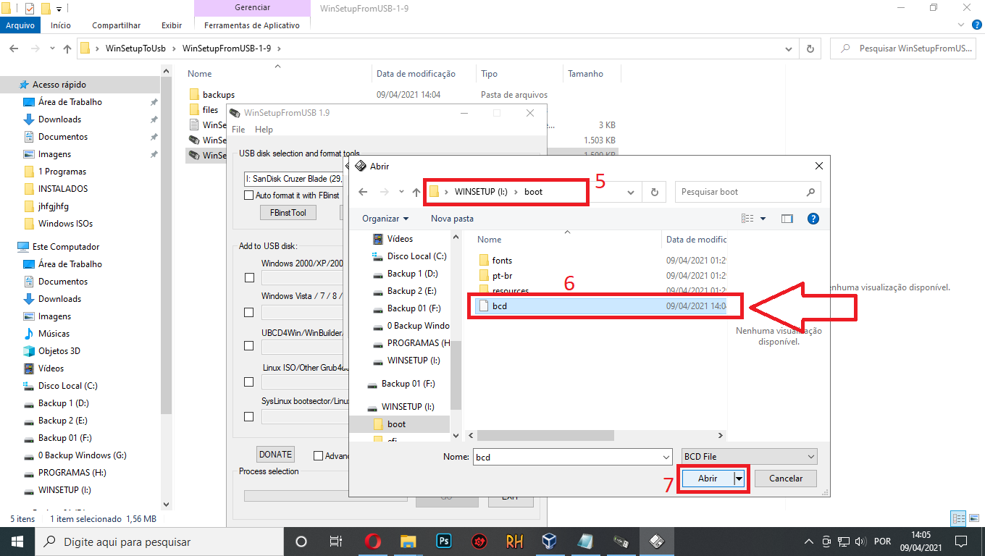Screen dimensions: 985x556
Task: Open Arquivo tab in Explorer ribbon
Action: pyautogui.click(x=20, y=25)
